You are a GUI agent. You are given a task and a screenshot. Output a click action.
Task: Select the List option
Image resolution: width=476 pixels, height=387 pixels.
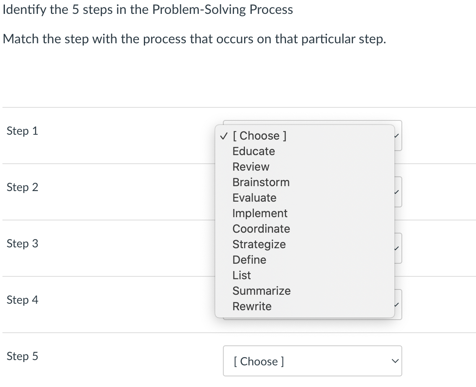242,275
